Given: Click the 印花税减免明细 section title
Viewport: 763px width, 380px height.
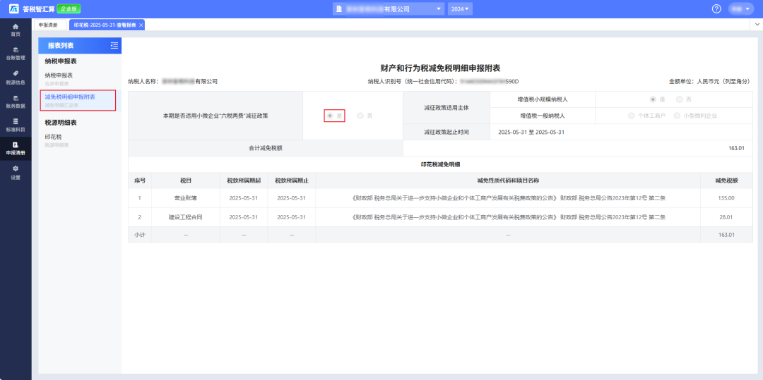Looking at the screenshot, I should [x=440, y=164].
